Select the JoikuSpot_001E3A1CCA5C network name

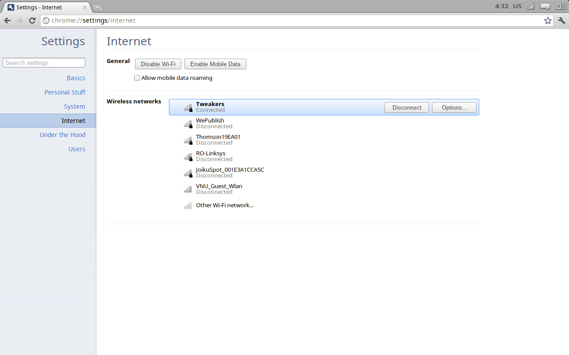click(x=230, y=170)
